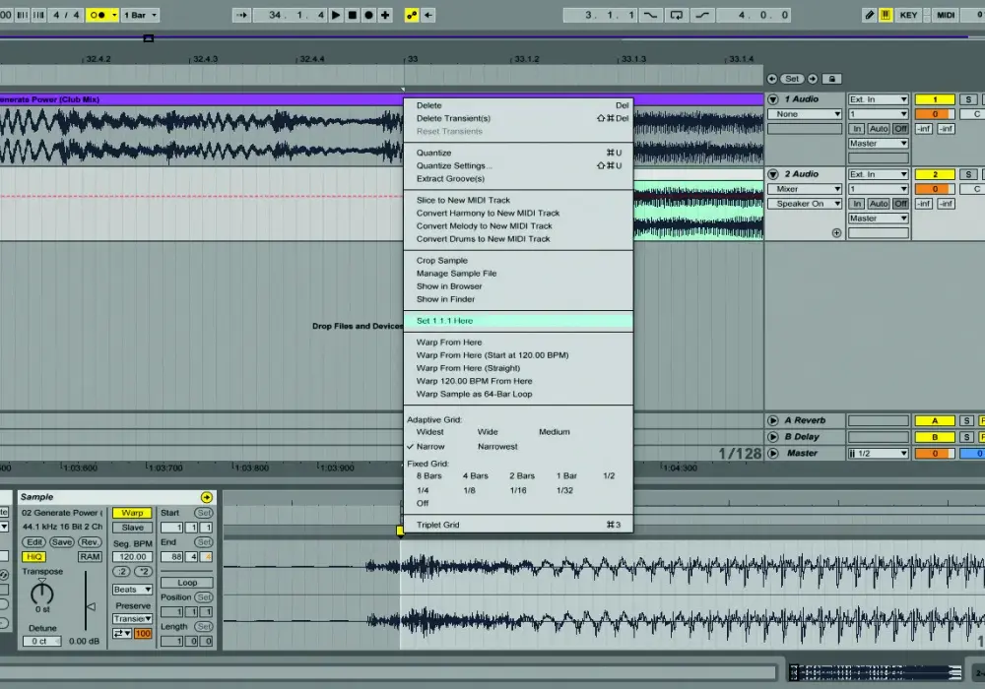Click the Rev. reverse button
The image size is (985, 689).
click(x=90, y=542)
